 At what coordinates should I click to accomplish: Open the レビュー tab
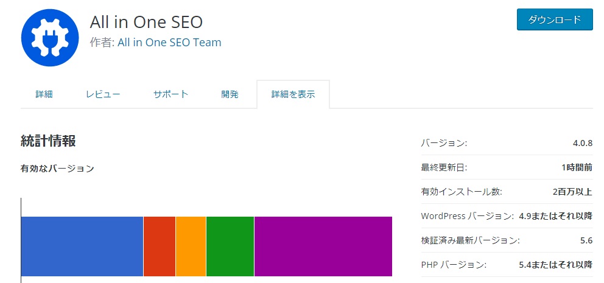coord(104,94)
